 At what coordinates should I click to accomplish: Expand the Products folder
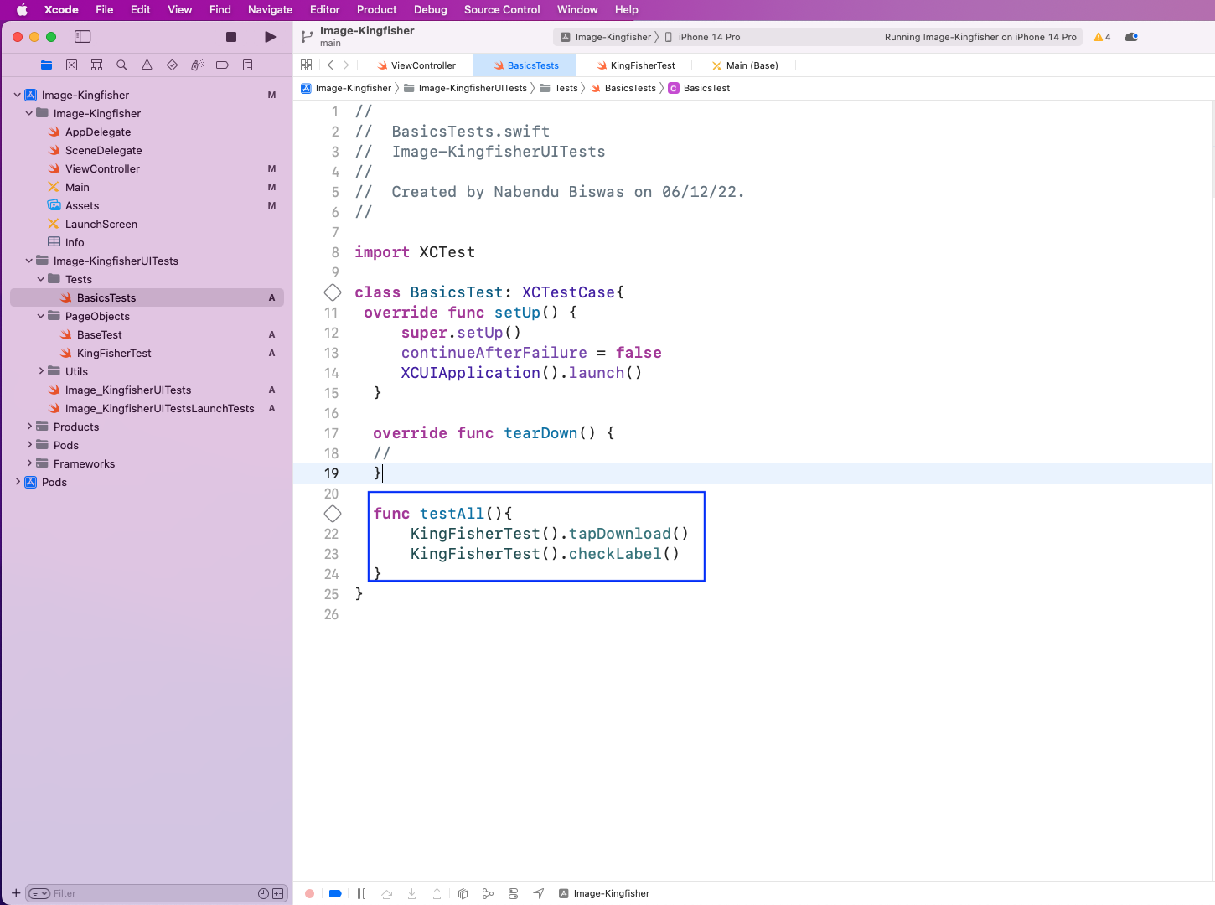tap(29, 427)
